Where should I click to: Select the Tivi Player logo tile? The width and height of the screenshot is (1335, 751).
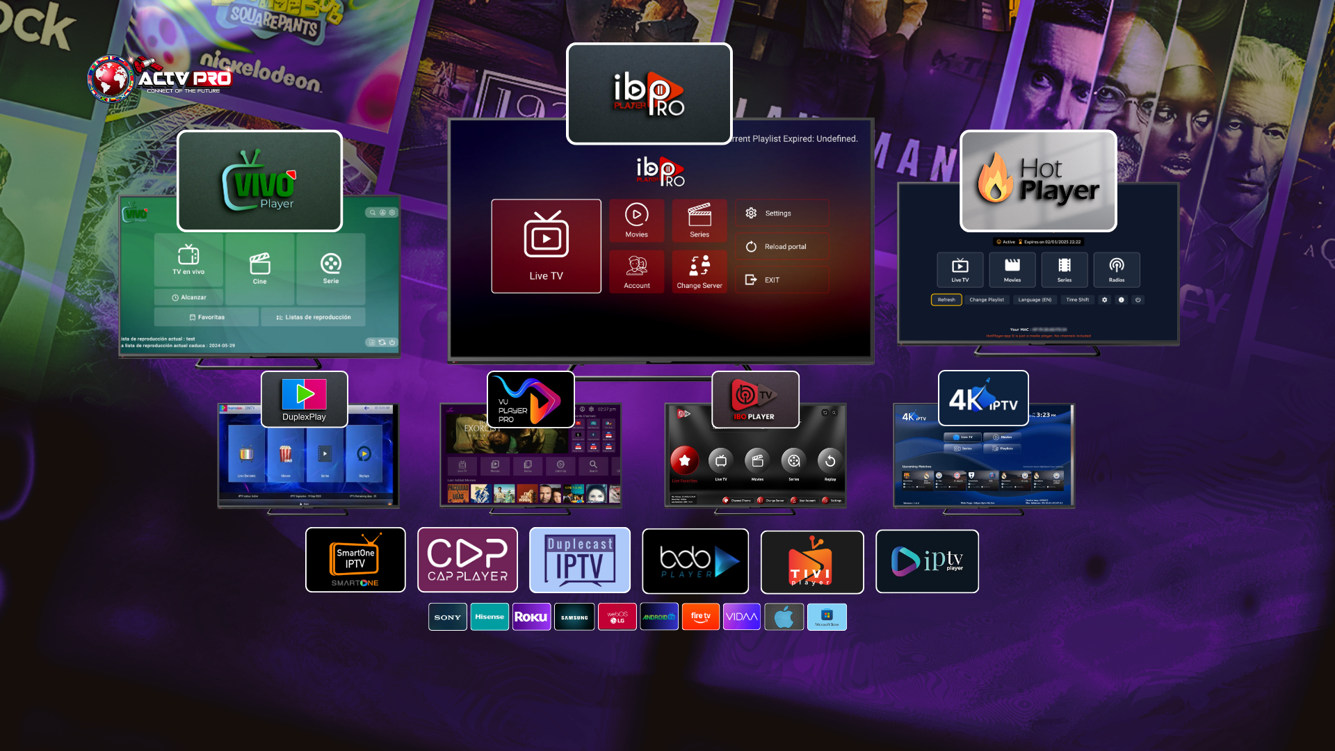pyautogui.click(x=812, y=562)
